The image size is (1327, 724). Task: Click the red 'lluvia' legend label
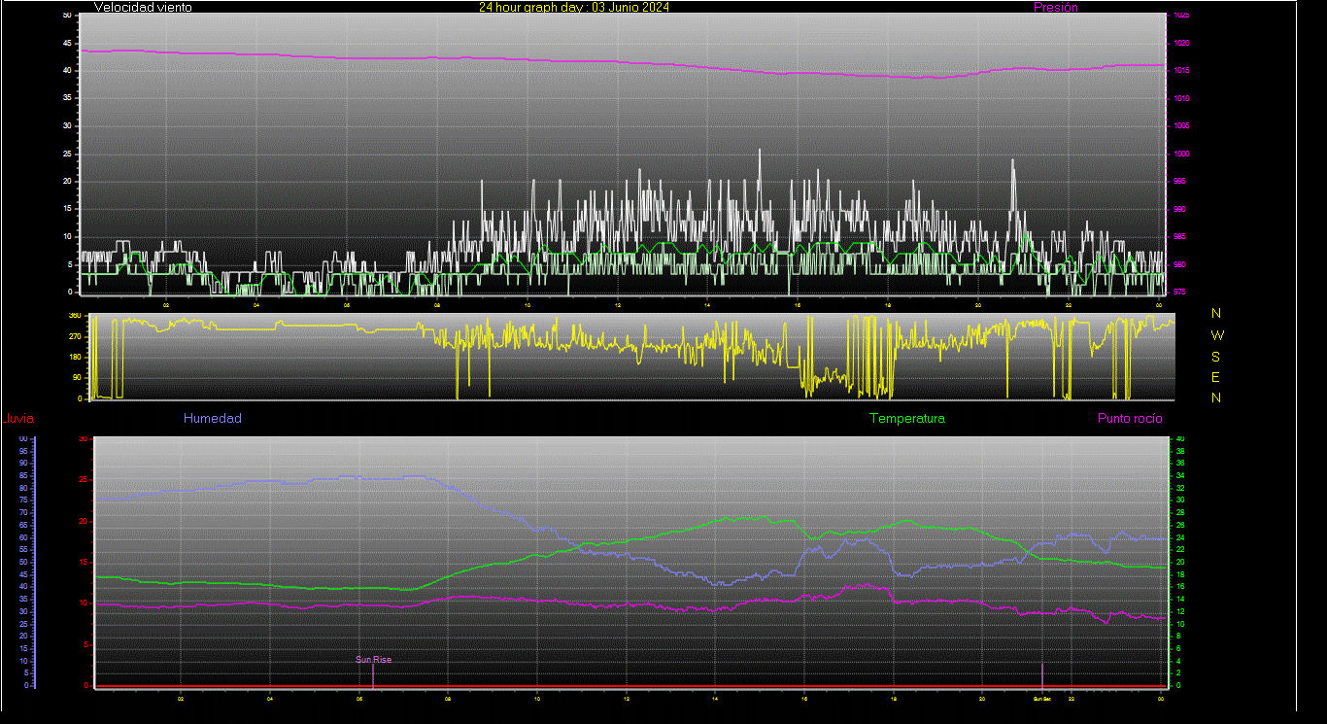[18, 419]
